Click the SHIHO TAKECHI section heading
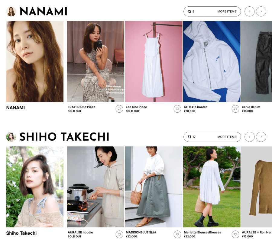The width and height of the screenshot is (272, 244). 64,137
